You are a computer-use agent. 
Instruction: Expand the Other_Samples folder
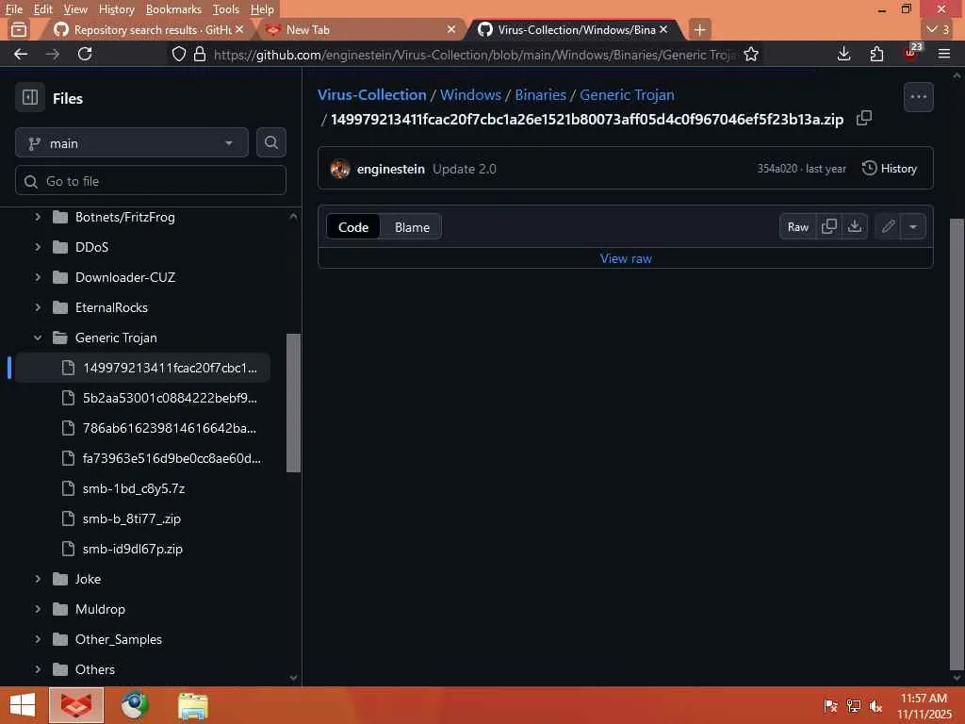38,639
